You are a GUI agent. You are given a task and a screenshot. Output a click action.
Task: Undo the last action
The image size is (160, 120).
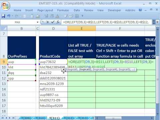coord(9,16)
